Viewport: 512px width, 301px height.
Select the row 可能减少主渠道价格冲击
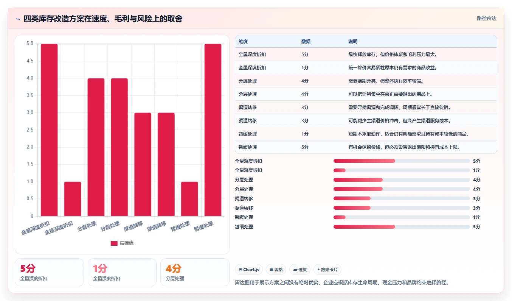pyautogui.click(x=366, y=121)
